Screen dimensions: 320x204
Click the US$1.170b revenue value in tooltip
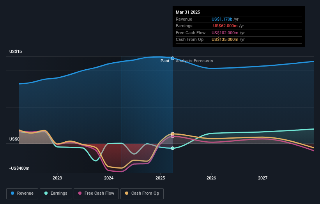(222, 19)
